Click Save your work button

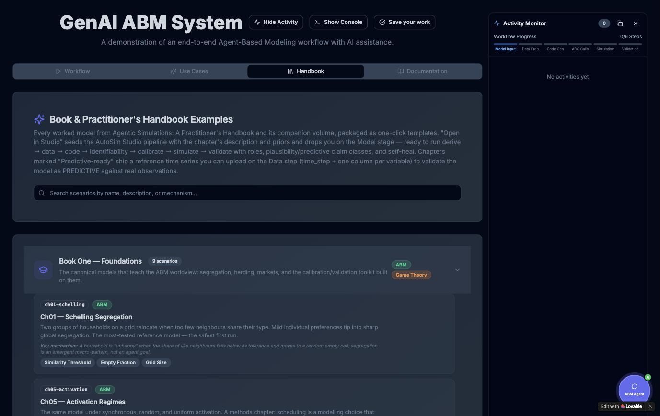404,22
